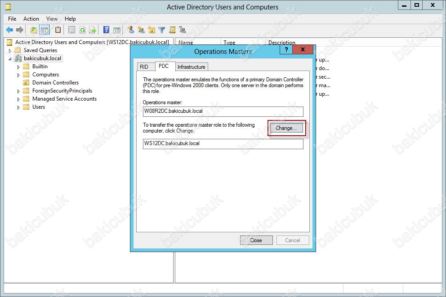
Task: Open Properties toolbar icon
Action: (71, 30)
